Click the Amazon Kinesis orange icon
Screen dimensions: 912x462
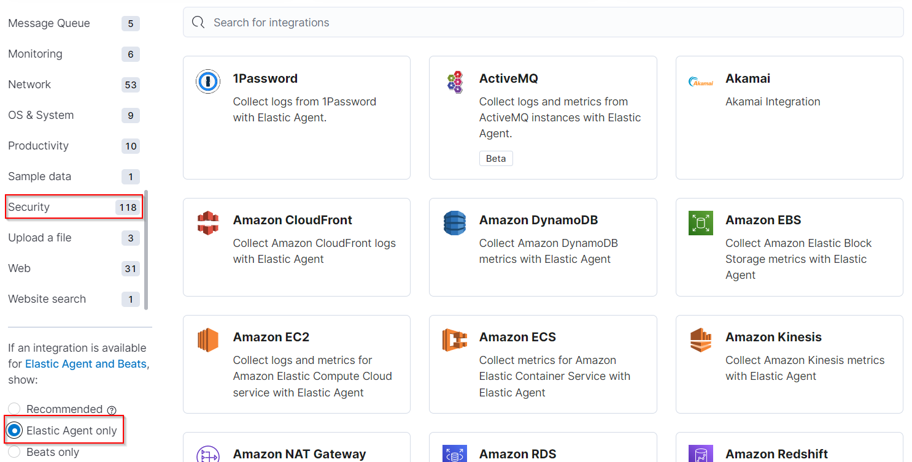click(701, 339)
